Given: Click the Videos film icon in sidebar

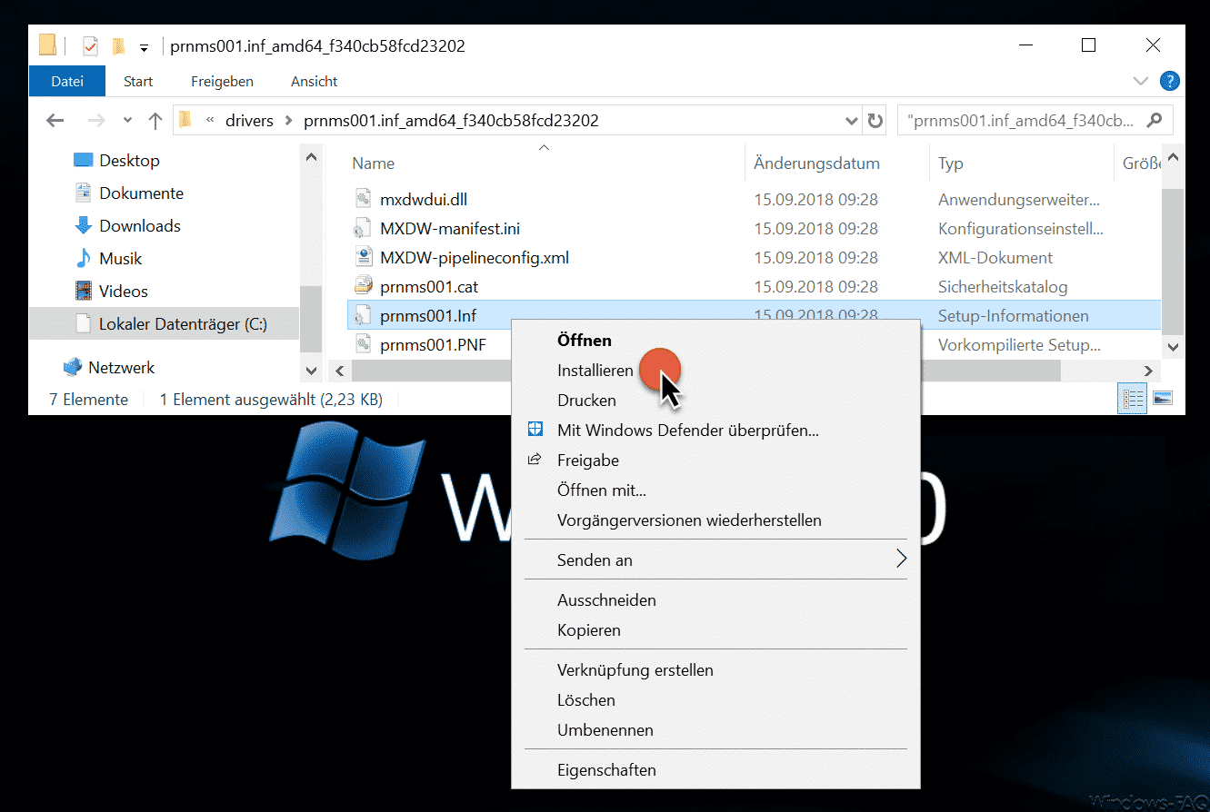Looking at the screenshot, I should [84, 291].
